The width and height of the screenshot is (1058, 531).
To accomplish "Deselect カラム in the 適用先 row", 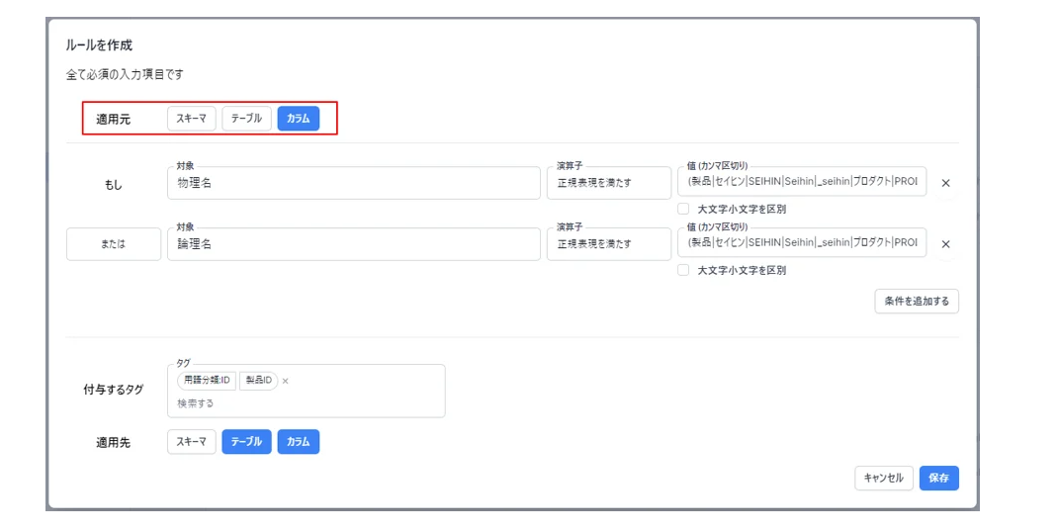I will point(299,442).
